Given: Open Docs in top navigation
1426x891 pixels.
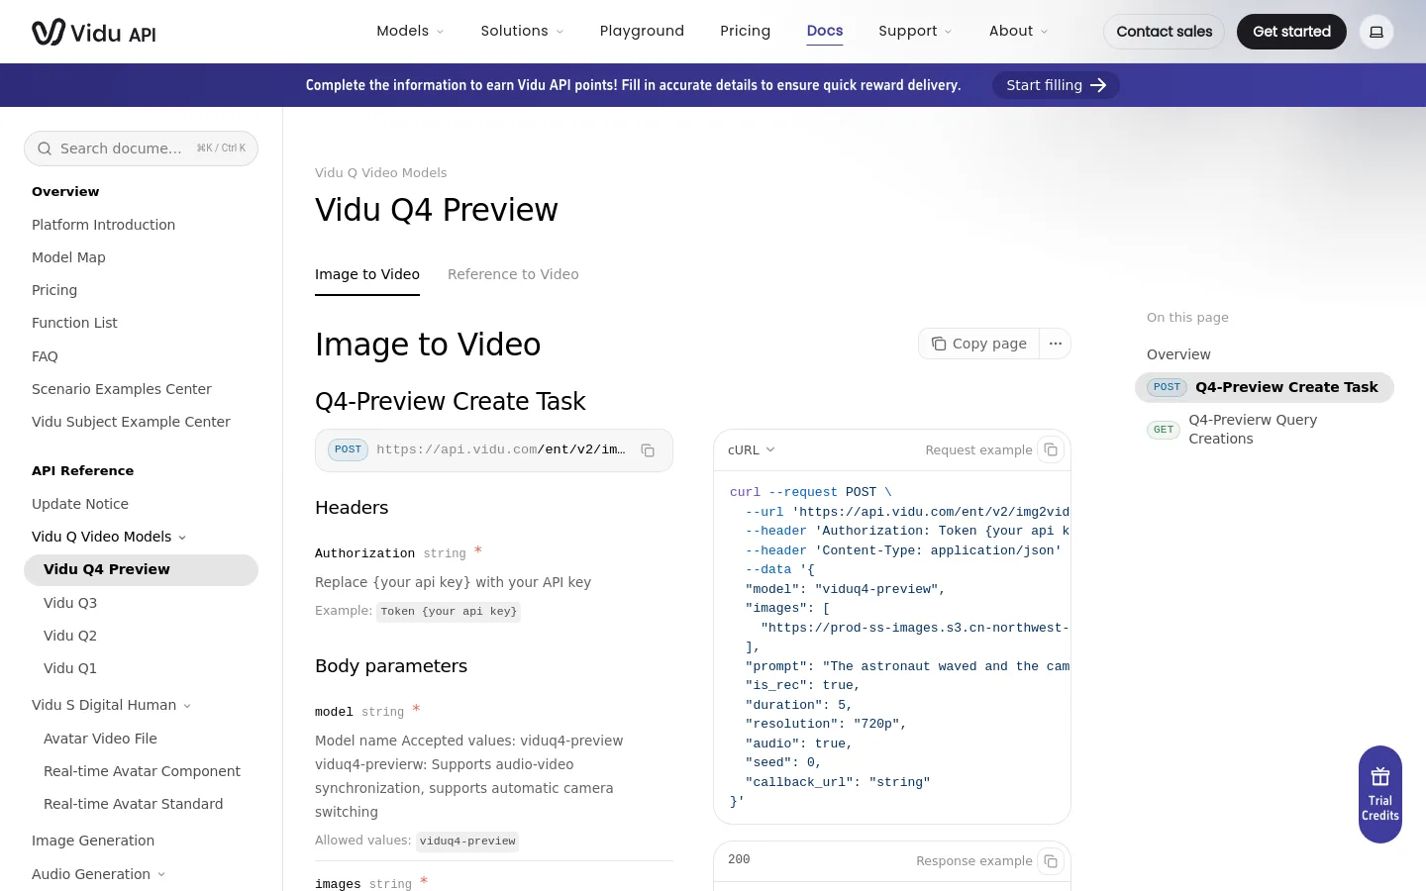Looking at the screenshot, I should tap(825, 31).
